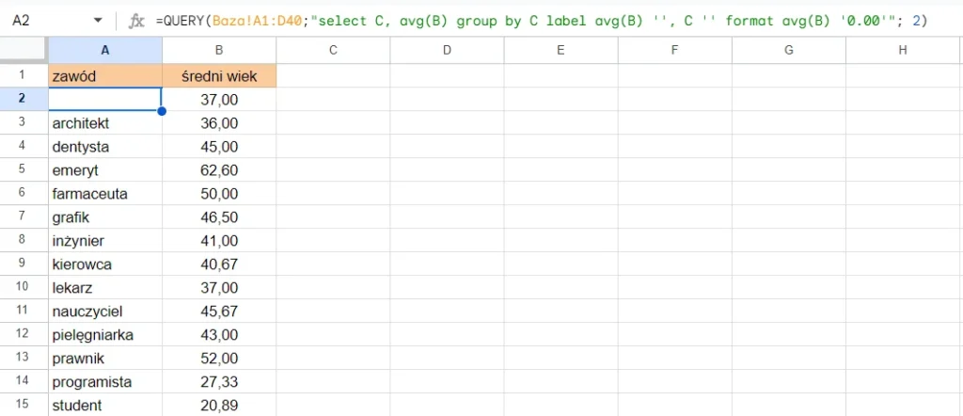The height and width of the screenshot is (416, 963).
Task: Click the fx function icon
Action: (136, 20)
